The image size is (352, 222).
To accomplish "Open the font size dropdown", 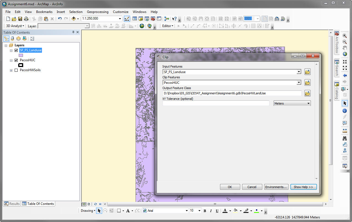I will click(199, 211).
